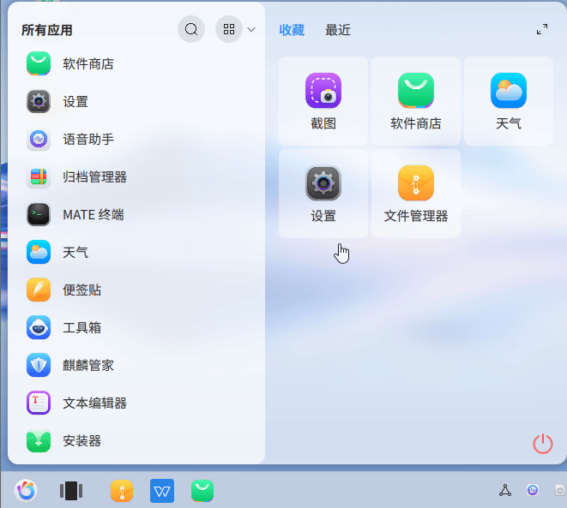The width and height of the screenshot is (567, 508).
Task: Open the 软件商店 tile in the favorites grid
Action: 416,101
